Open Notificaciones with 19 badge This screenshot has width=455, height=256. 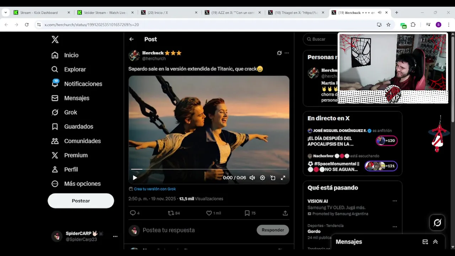pyautogui.click(x=77, y=84)
